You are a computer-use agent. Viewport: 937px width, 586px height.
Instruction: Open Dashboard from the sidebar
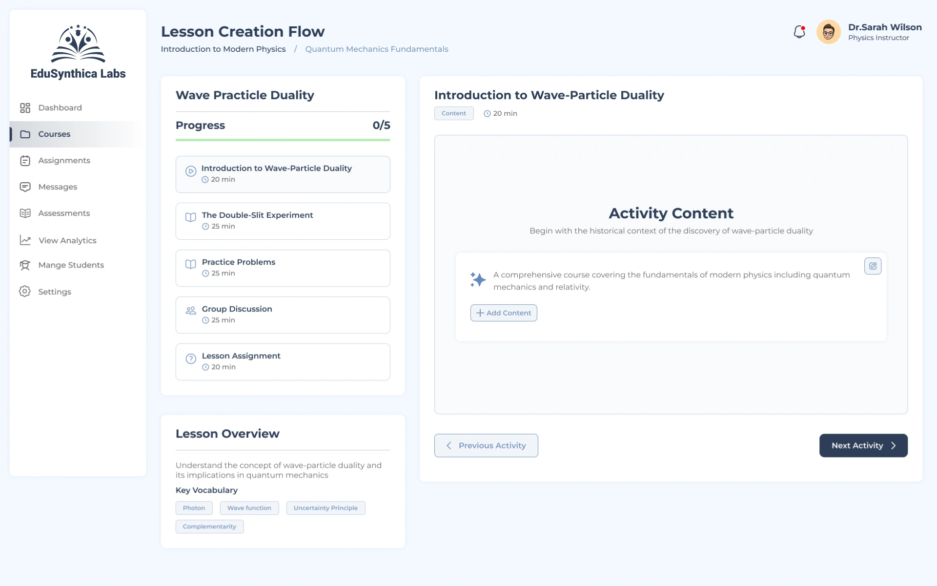tap(60, 108)
